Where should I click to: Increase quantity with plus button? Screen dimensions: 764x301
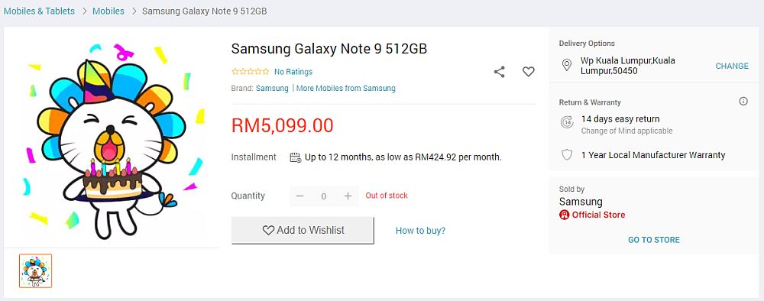[348, 196]
